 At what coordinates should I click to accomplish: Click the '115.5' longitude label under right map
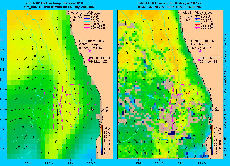(x=202, y=163)
